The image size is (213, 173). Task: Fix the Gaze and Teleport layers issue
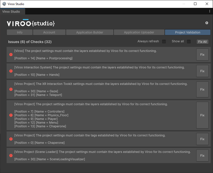(x=202, y=89)
